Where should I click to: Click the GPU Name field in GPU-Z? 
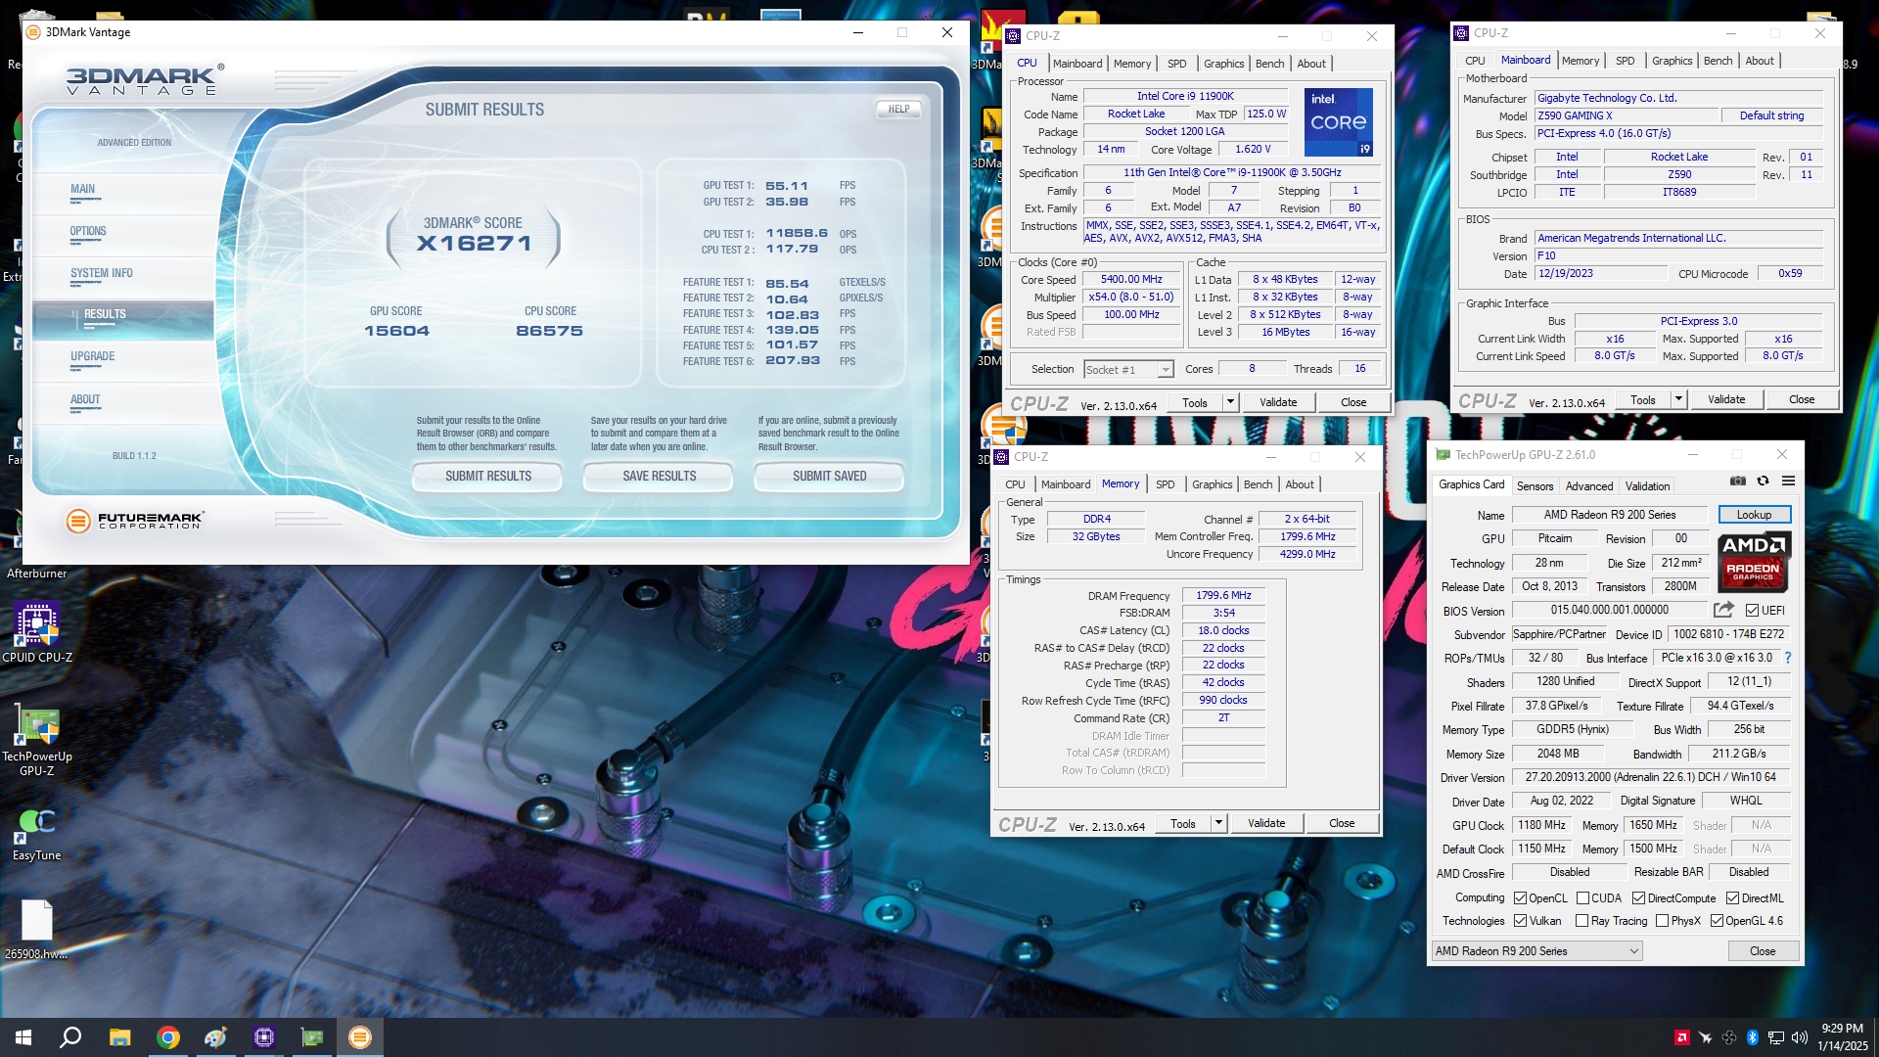pyautogui.click(x=1610, y=515)
